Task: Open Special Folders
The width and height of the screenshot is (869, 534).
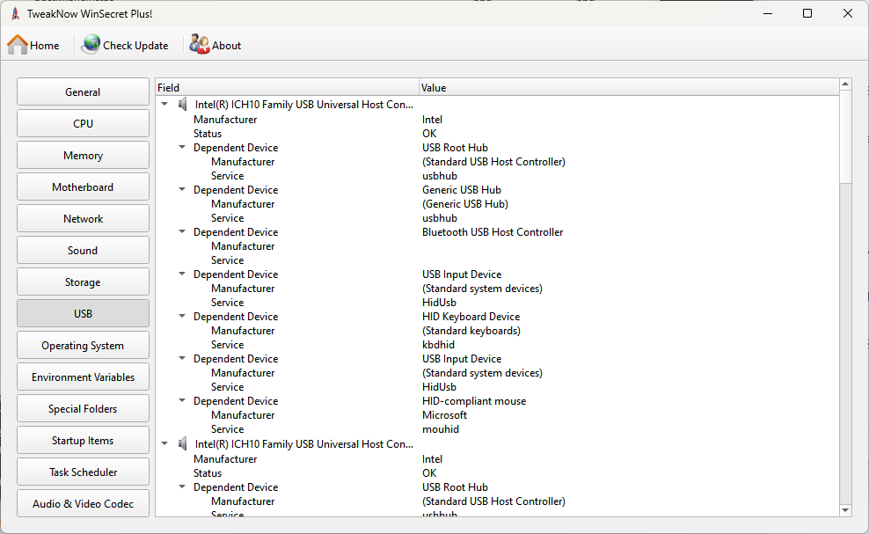Action: (x=84, y=408)
